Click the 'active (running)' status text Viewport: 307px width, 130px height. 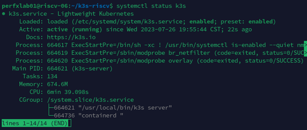point(75,29)
